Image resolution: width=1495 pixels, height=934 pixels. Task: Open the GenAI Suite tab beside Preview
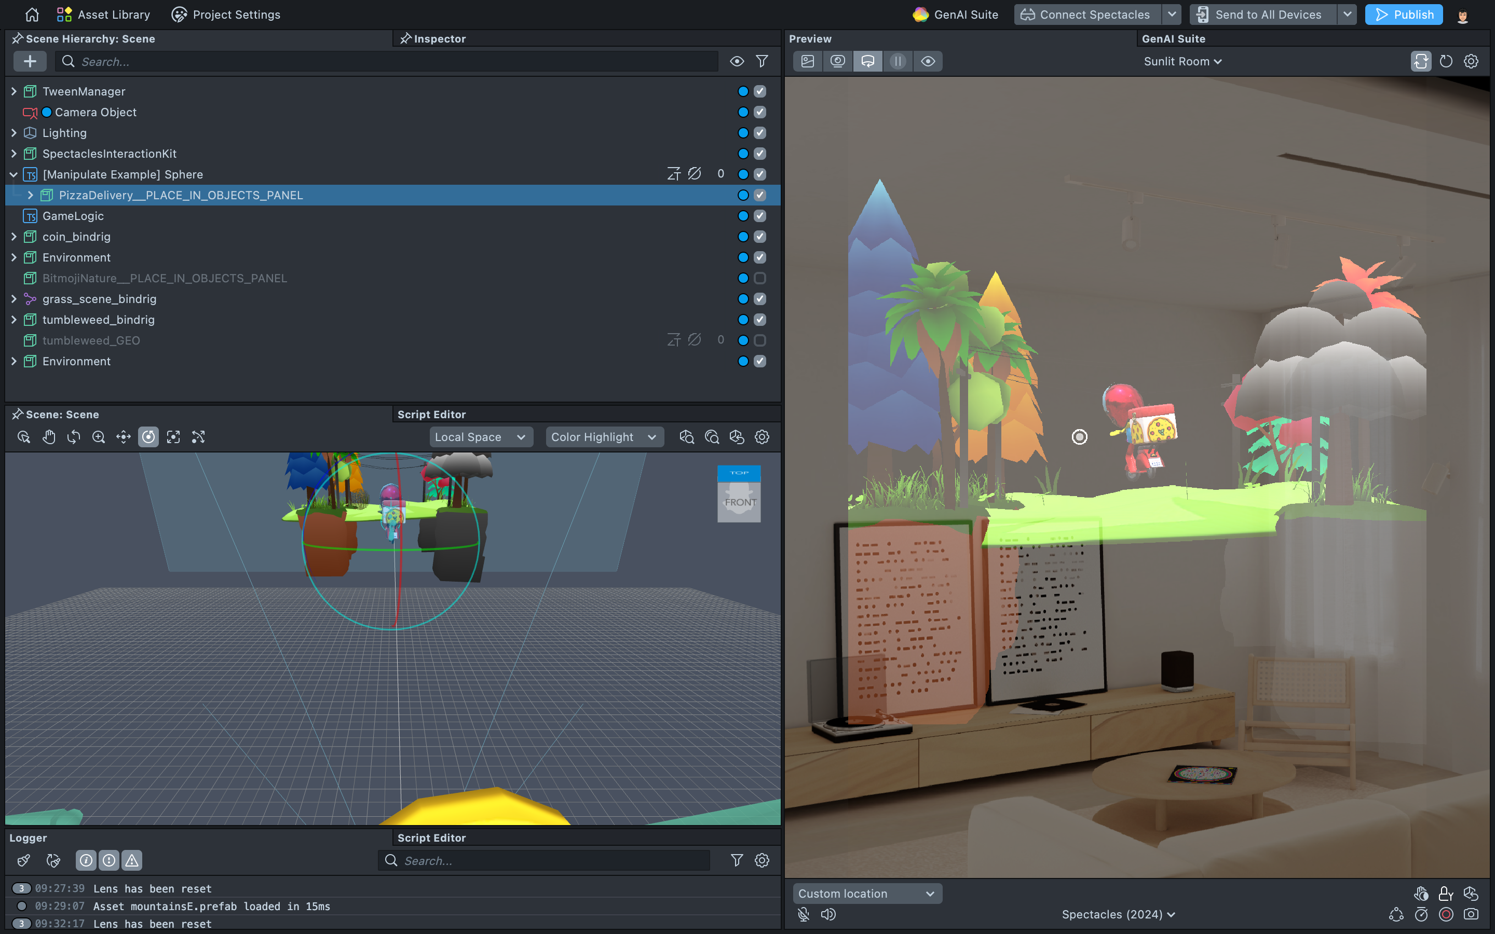pyautogui.click(x=1173, y=39)
